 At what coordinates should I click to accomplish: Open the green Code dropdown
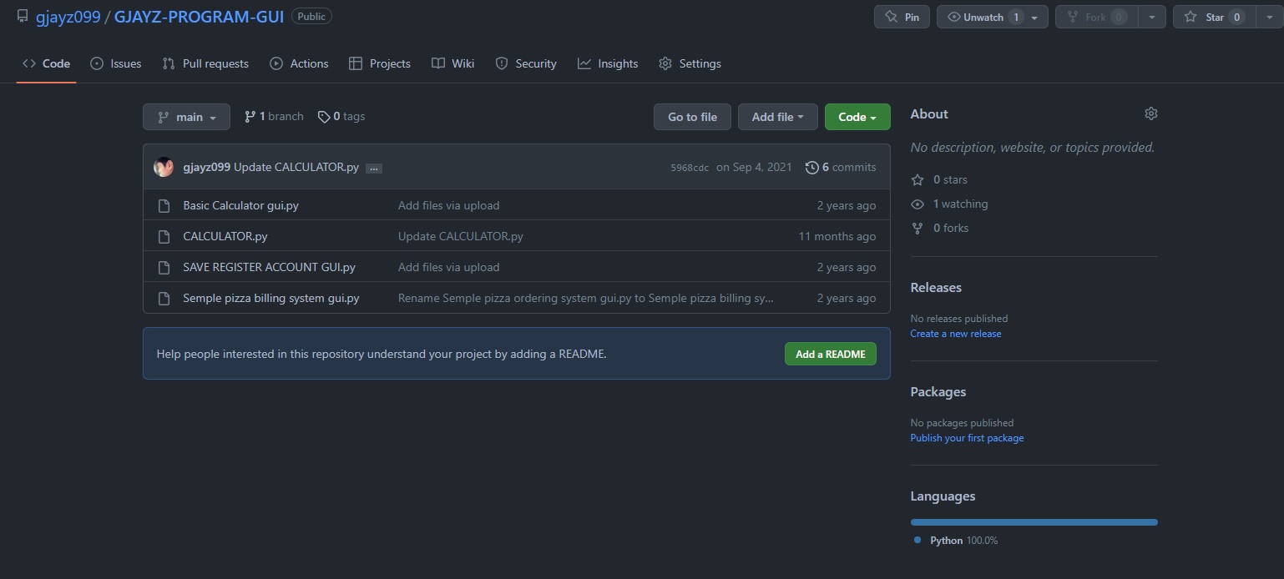coord(857,117)
